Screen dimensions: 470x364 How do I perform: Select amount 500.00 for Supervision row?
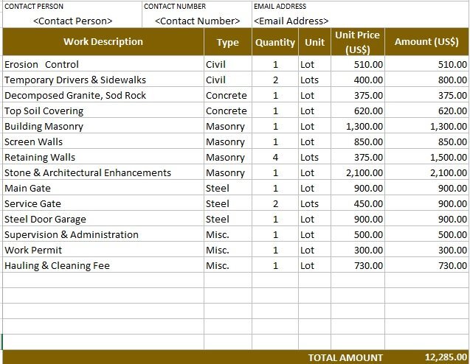(x=426, y=234)
